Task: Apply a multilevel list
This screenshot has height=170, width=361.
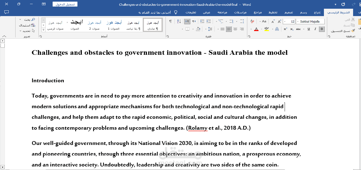Action: [221, 21]
